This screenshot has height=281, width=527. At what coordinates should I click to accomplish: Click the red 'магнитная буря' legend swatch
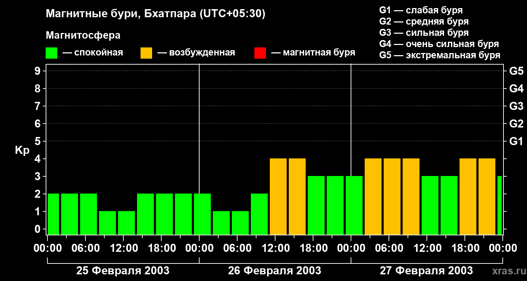[x=260, y=53]
